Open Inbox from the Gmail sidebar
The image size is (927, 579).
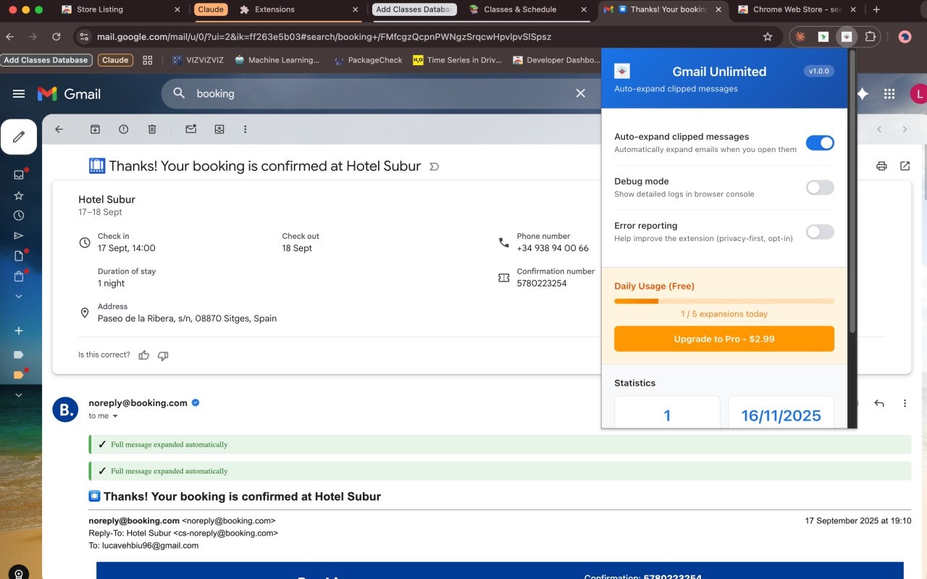click(x=19, y=174)
